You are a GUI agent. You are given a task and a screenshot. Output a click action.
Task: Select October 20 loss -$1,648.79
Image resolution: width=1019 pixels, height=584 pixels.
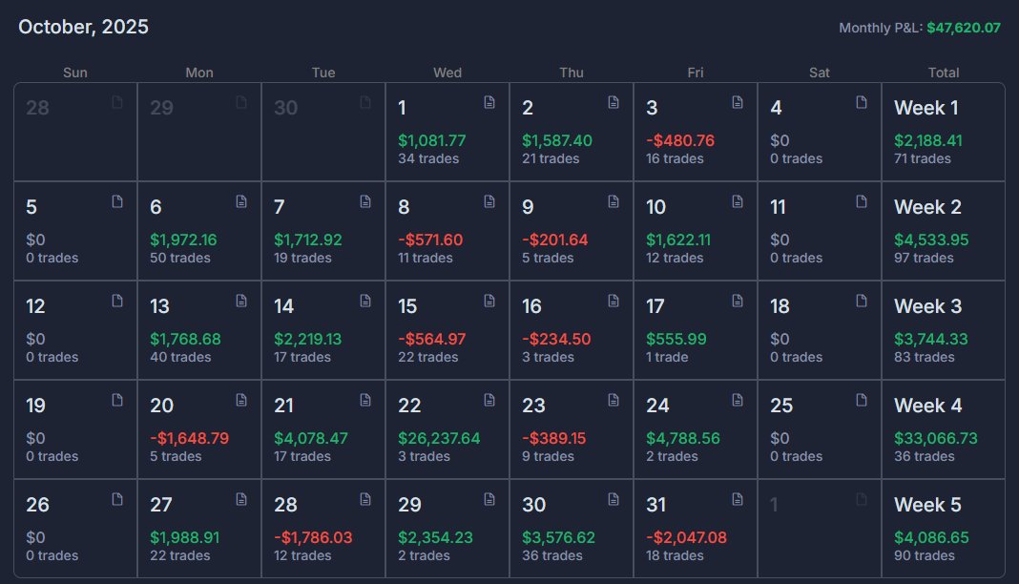click(189, 439)
